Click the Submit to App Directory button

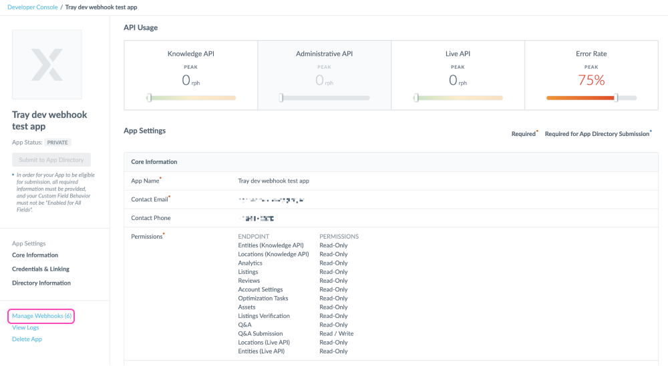coord(51,160)
